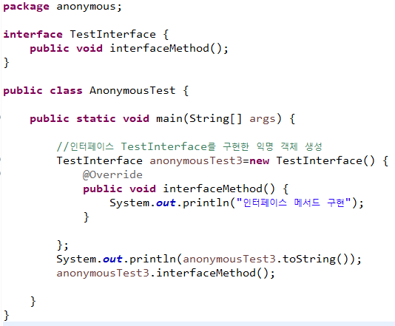Screen dimensions: 395x326
Task: Click the final closing brace of the class
Action: (x=7, y=315)
